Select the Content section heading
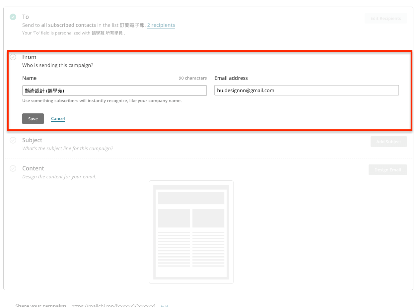Image resolution: width=420 pixels, height=307 pixels. [x=33, y=168]
